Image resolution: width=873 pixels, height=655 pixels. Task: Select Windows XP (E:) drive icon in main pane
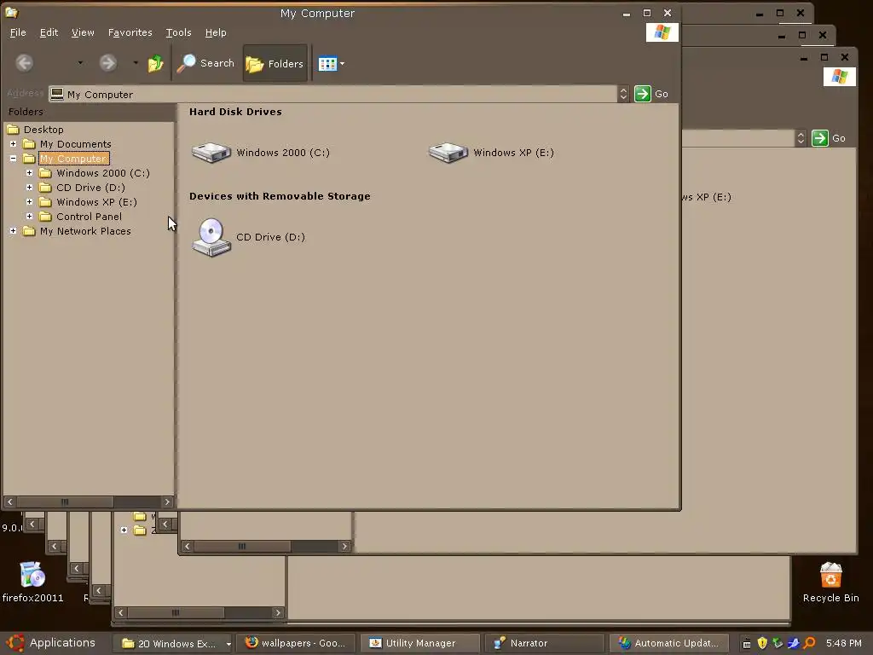coord(448,152)
